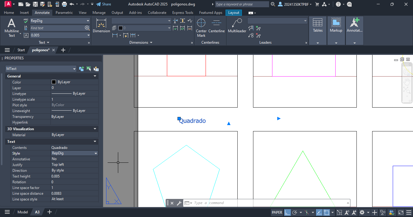Open the 0.005 text height dropdown in ribbon

88,35
